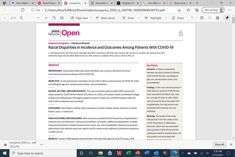Open Task View on taskbar
The image size is (235, 157).
pos(91,153)
